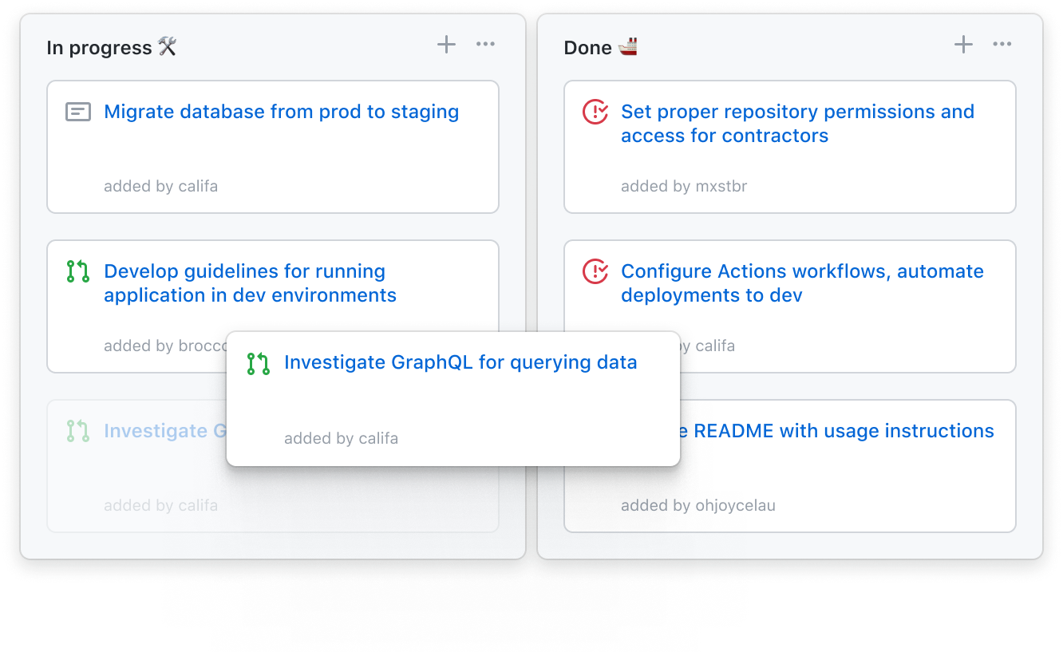Open README with usage instructions link
This screenshot has width=1063, height=652.
click(x=844, y=431)
